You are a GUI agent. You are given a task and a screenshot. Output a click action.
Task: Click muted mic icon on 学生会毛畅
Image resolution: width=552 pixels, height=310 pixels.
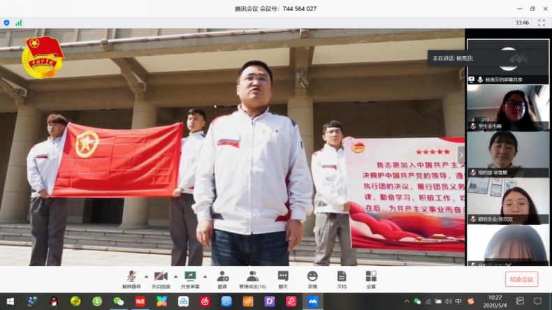pyautogui.click(x=473, y=126)
